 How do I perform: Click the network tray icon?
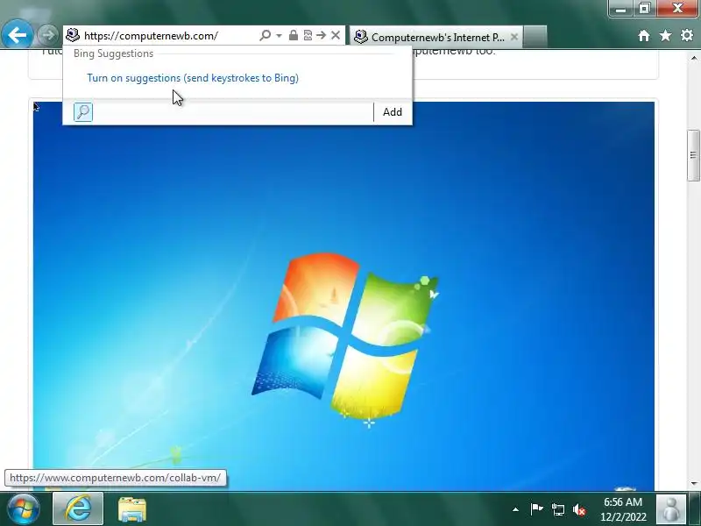pos(557,509)
